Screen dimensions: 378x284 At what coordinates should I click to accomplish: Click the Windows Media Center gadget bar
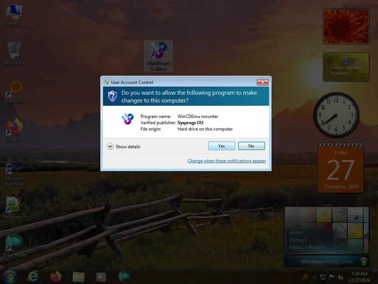click(327, 261)
